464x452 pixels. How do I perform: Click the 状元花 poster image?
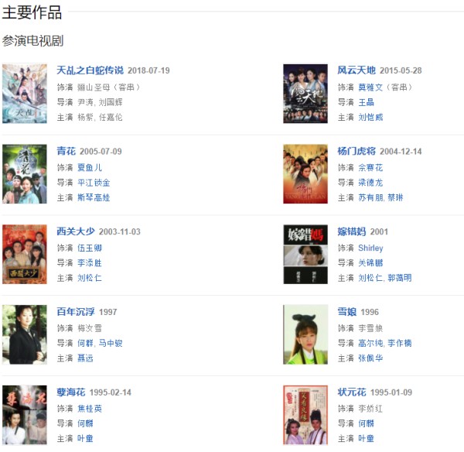coord(305,415)
